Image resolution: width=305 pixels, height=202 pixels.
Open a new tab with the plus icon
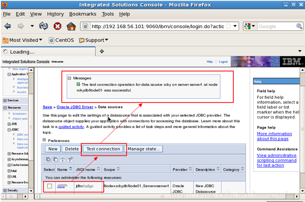point(102,51)
